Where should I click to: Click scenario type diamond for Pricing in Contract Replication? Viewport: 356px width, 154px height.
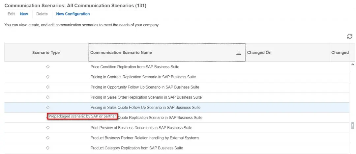click(x=48, y=77)
